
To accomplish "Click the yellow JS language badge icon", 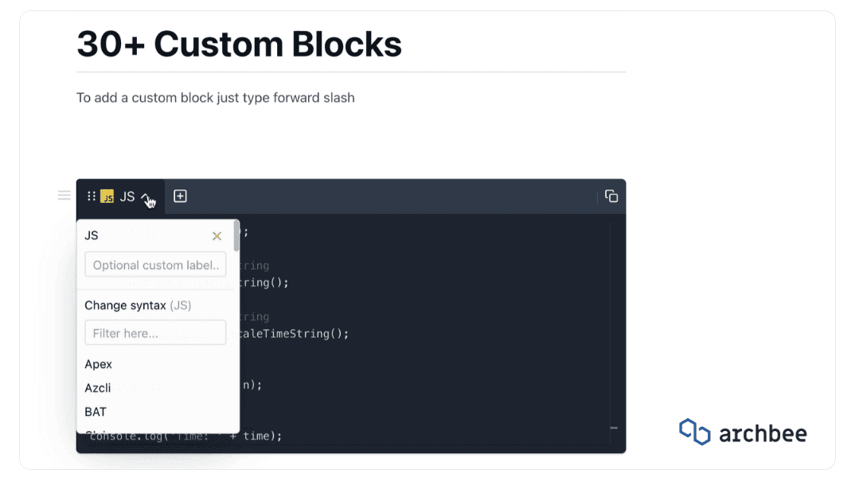I will point(107,196).
